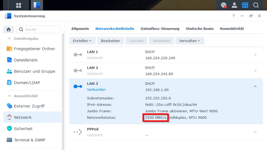This screenshot has width=267, height=150.
Task: Click the LAN 3 connected link icon
Action: 78,87
